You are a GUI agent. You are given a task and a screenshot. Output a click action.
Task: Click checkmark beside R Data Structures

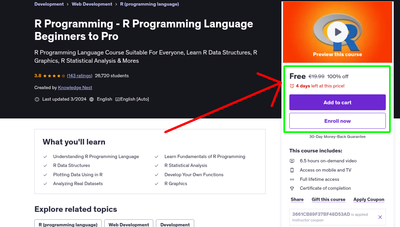pyautogui.click(x=45, y=165)
